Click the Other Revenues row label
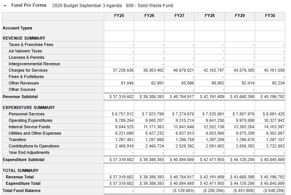Screen dimensions: 291x195 24,83
